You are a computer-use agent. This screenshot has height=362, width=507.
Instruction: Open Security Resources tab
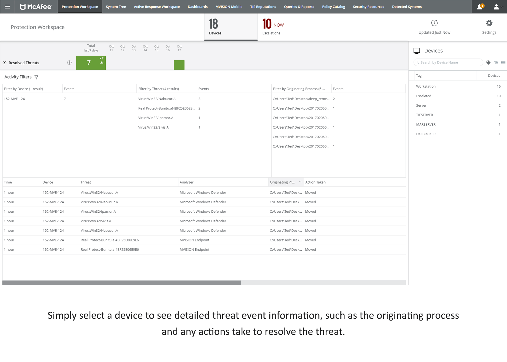pos(369,7)
